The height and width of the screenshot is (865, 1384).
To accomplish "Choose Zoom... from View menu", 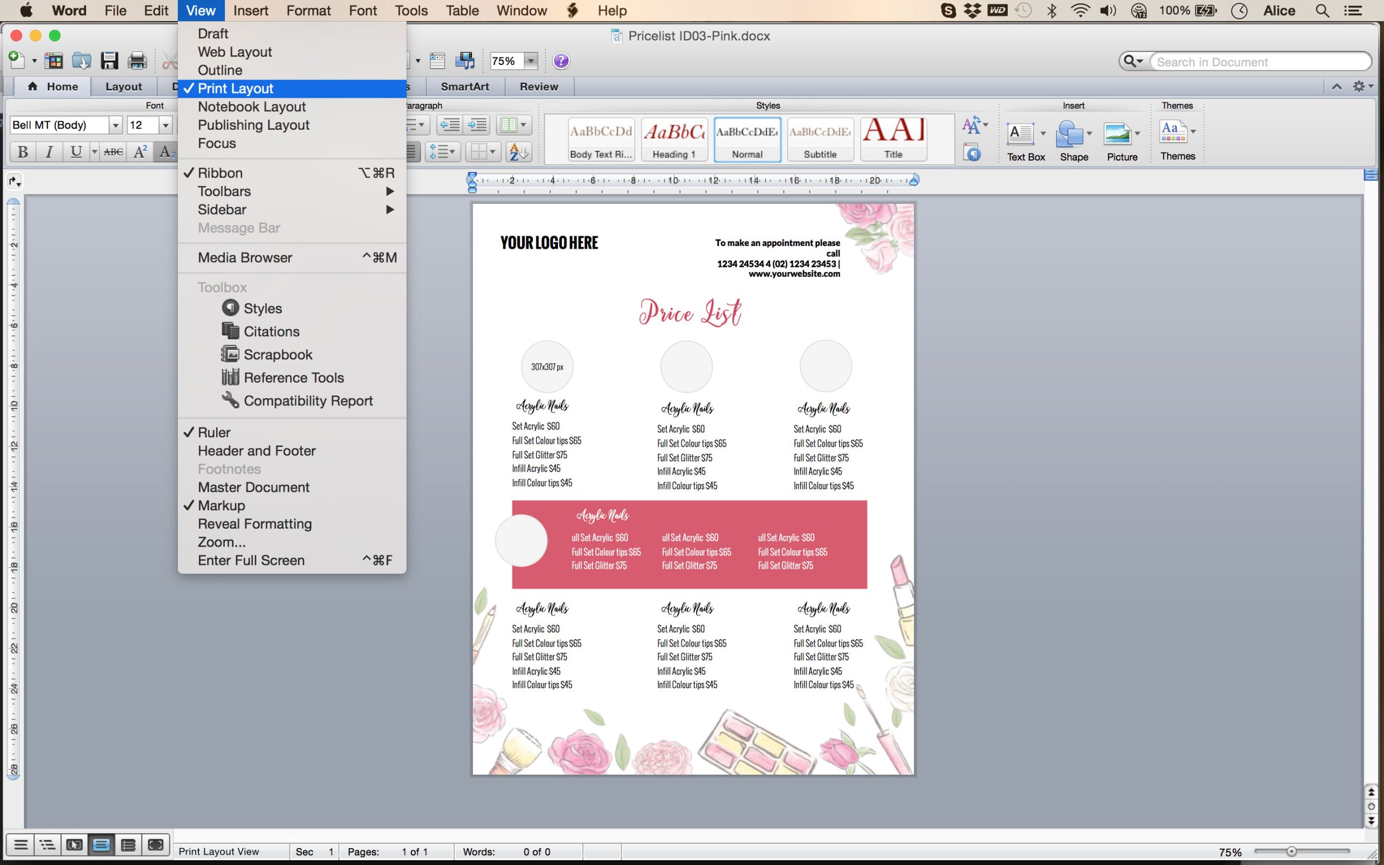I will [x=292, y=542].
